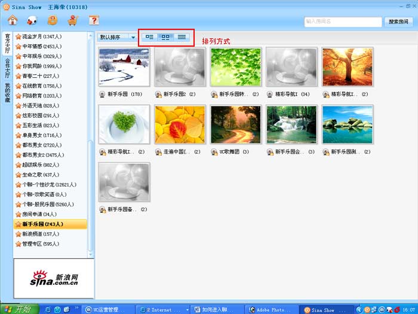Click category list scrollbar up arrow
418x314 pixels.
pyautogui.click(x=90, y=35)
